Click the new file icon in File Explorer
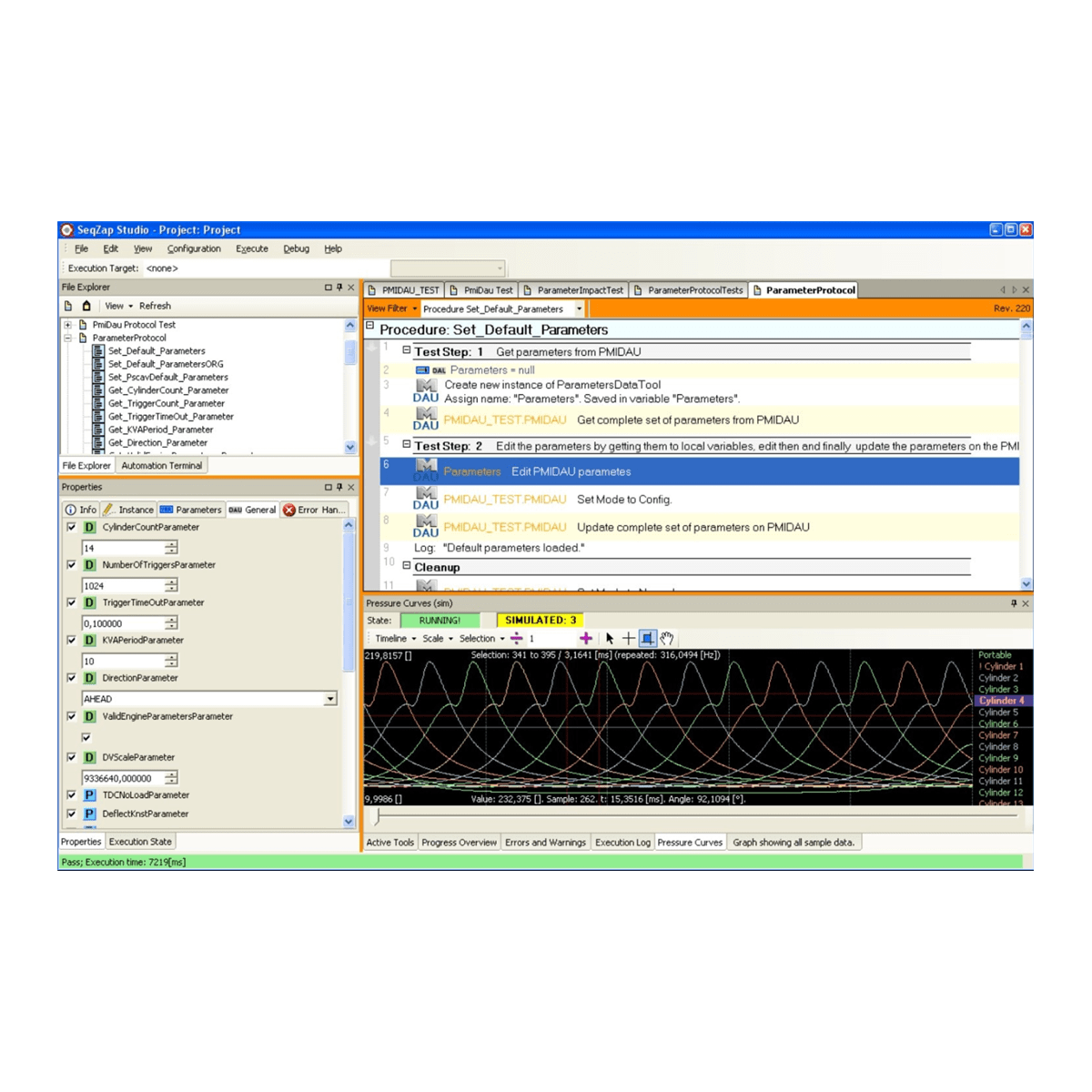Screen dimensions: 1092x1092 [68, 307]
